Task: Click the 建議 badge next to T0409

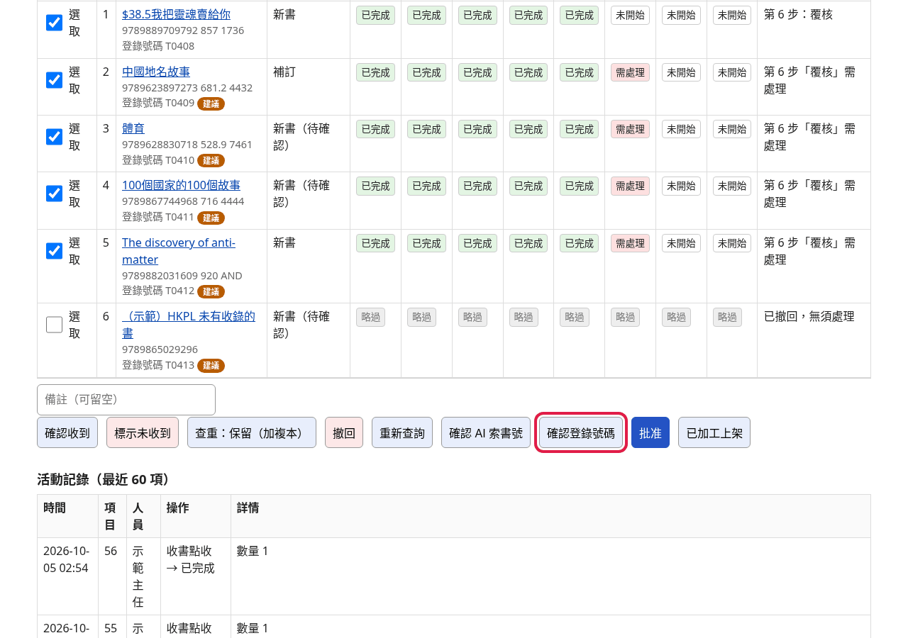Action: 211,103
